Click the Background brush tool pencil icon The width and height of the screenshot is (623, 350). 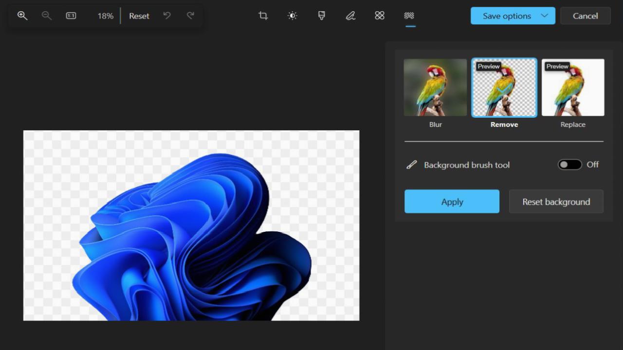coord(412,165)
